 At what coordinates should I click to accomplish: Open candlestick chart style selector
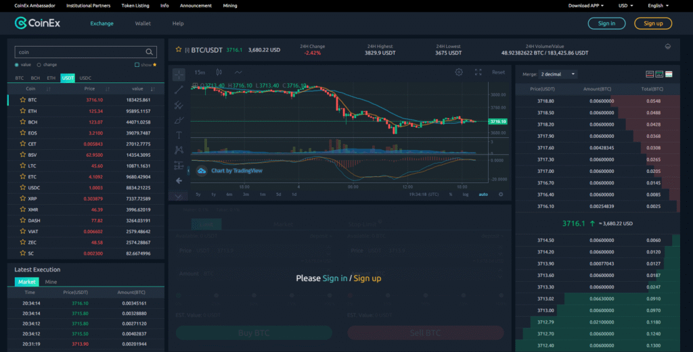219,72
